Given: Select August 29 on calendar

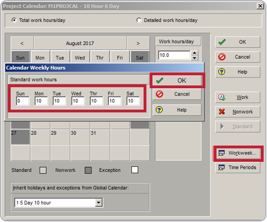Looking at the screenshot, I should [60, 137].
